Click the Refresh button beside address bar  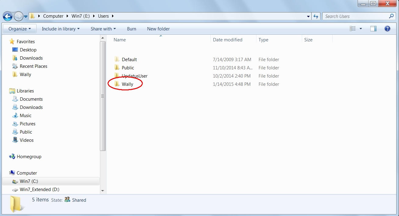316,16
